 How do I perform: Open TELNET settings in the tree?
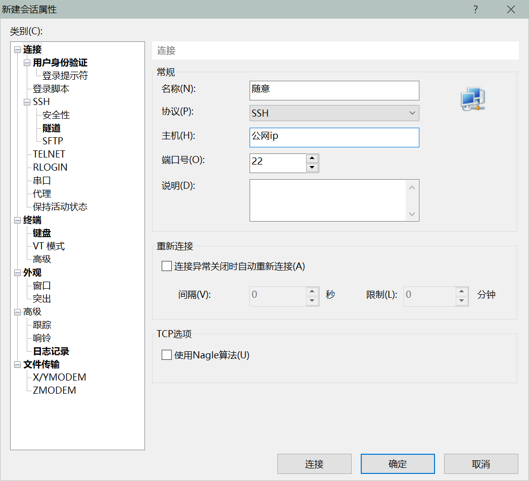coord(49,154)
